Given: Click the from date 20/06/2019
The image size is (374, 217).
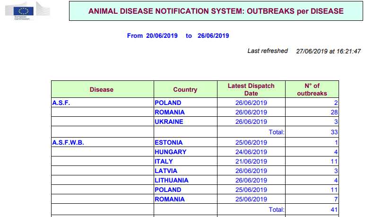Looking at the screenshot, I should 162,35.
